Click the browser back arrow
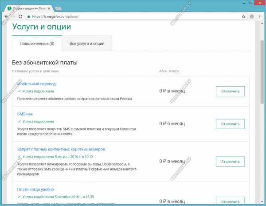Image resolution: width=266 pixels, height=206 pixels. [x=6, y=16]
